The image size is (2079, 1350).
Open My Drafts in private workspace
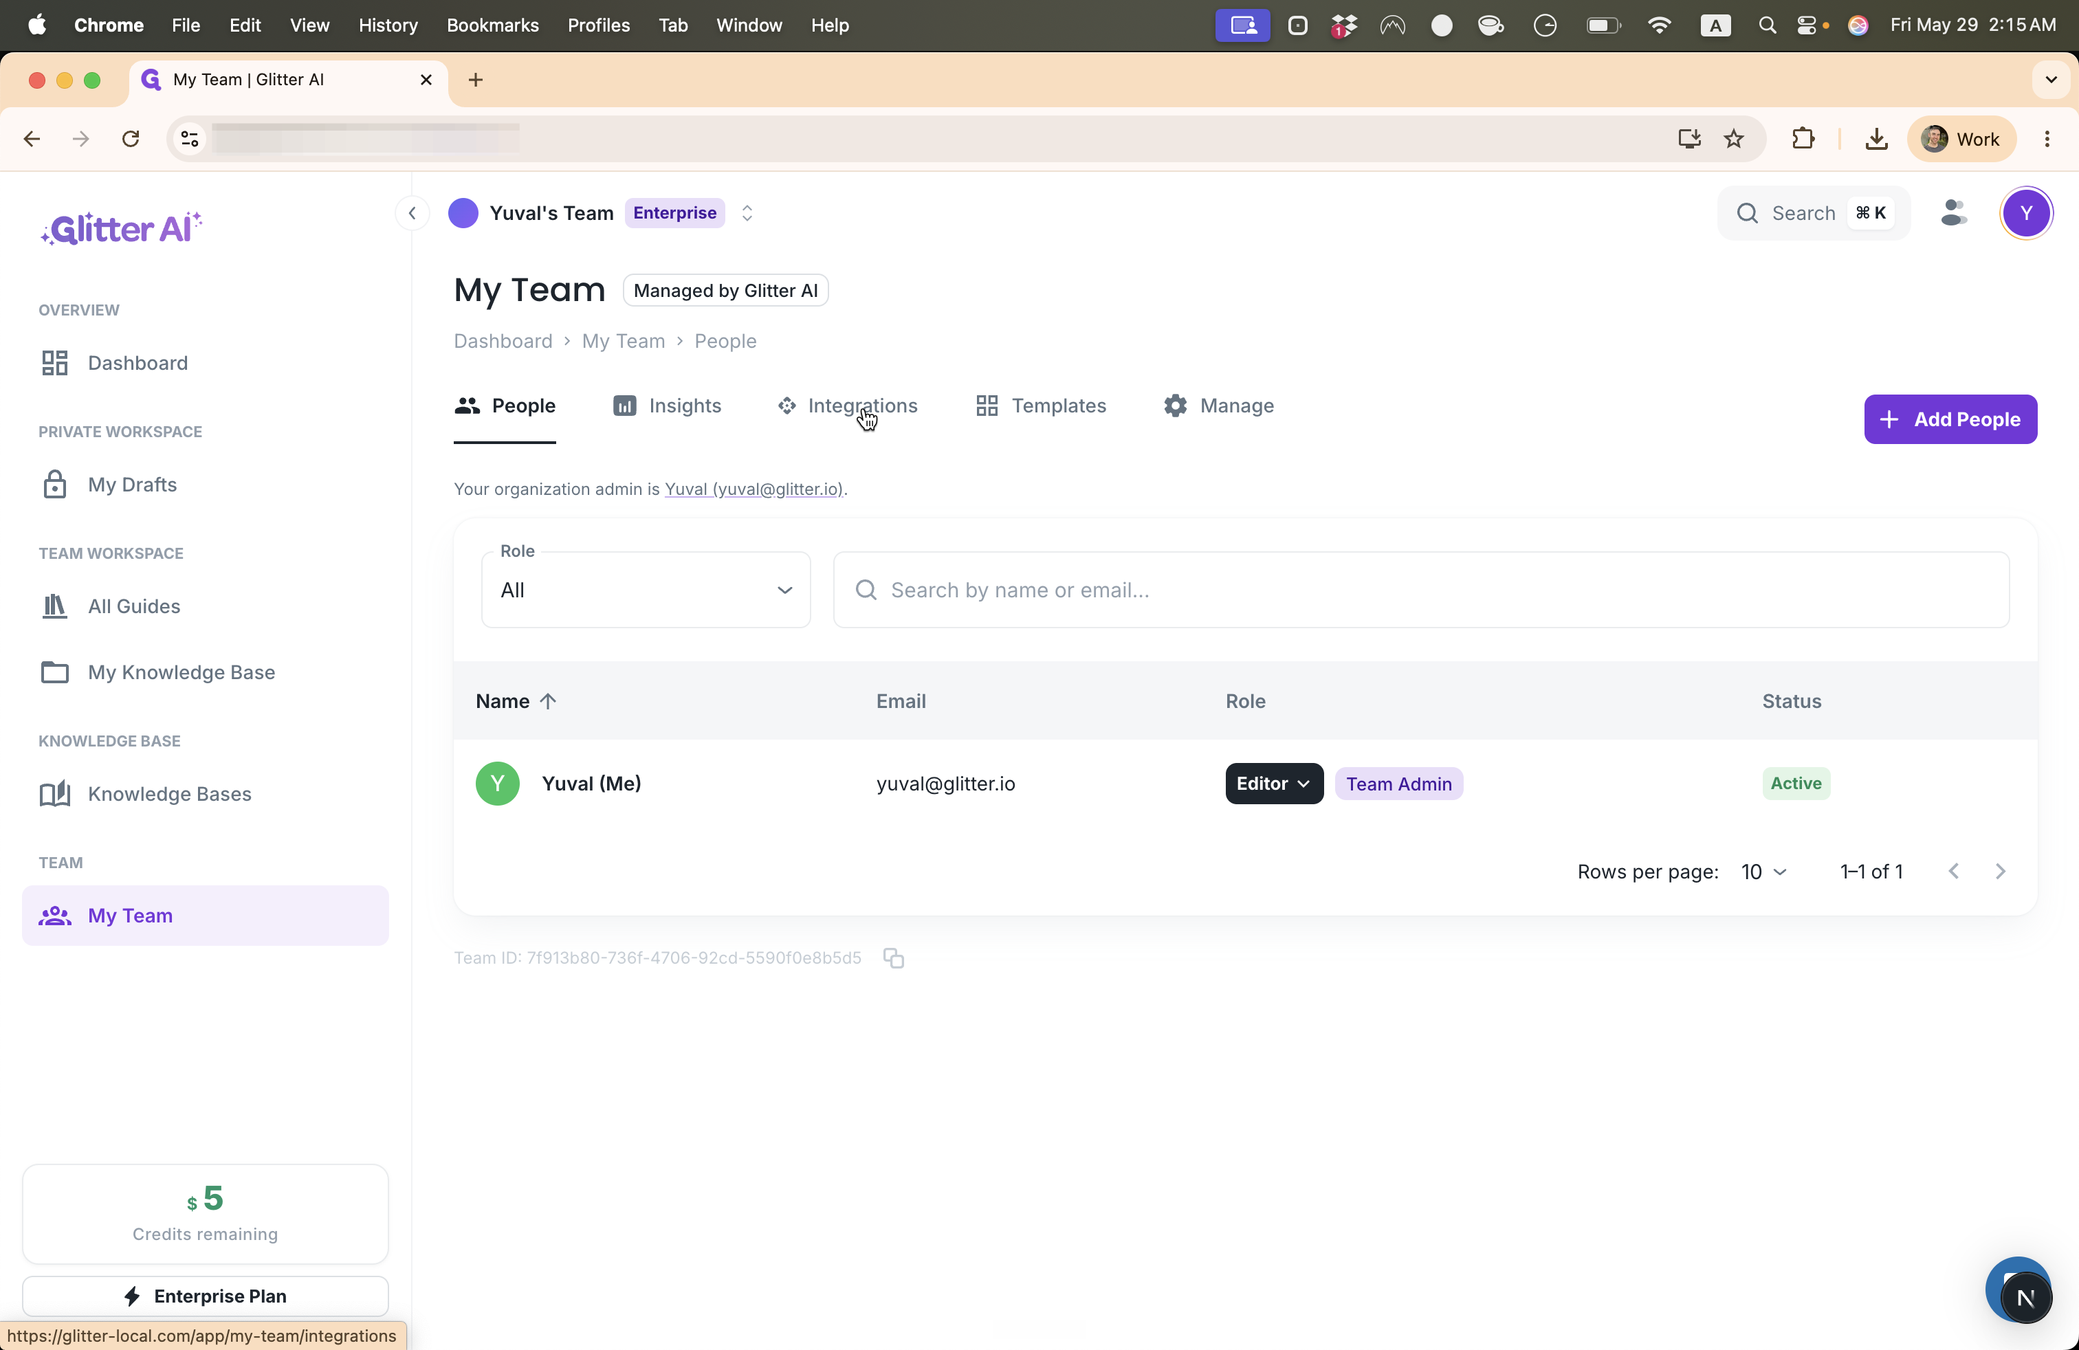point(206,485)
